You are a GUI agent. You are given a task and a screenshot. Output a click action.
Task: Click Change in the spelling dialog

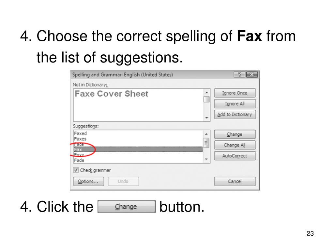coord(235,134)
